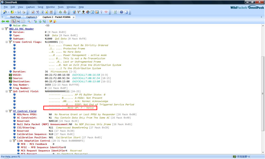Select the 'Protected Frame' flag row
This screenshot has height=159, width=265.
point(67,48)
